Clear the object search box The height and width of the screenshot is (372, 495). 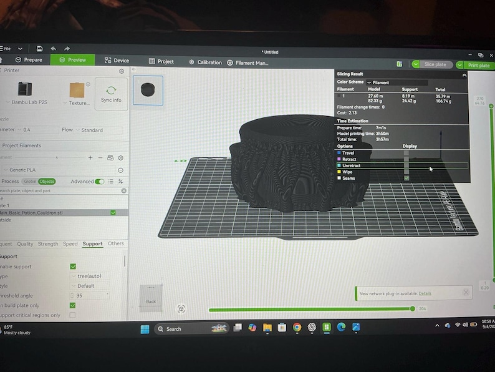point(123,190)
